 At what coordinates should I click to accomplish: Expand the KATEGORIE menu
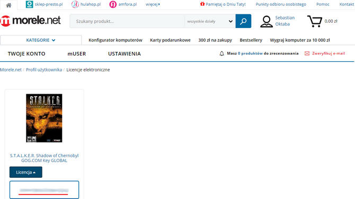tap(41, 40)
